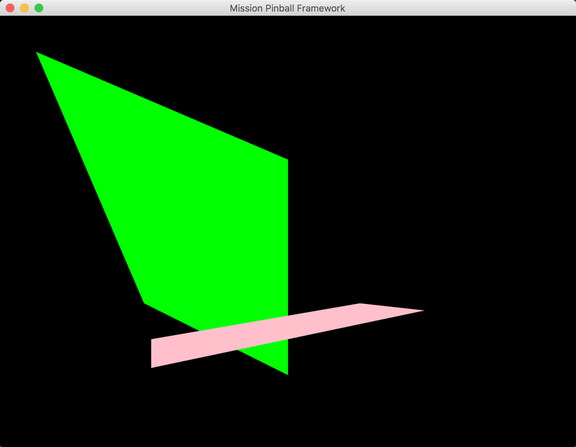Click the green polygon's lower-left corner
Viewport: 576px width, 447px height.
[146, 301]
